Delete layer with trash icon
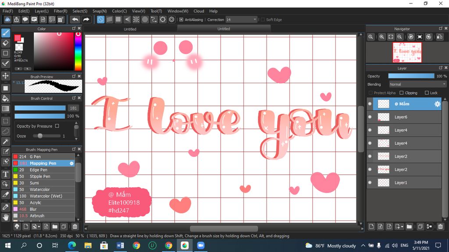Image resolution: width=449 pixels, height=252 pixels. [x=440, y=227]
